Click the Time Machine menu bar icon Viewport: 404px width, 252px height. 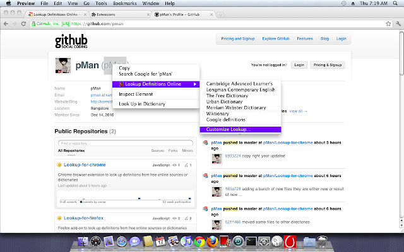point(343,3)
